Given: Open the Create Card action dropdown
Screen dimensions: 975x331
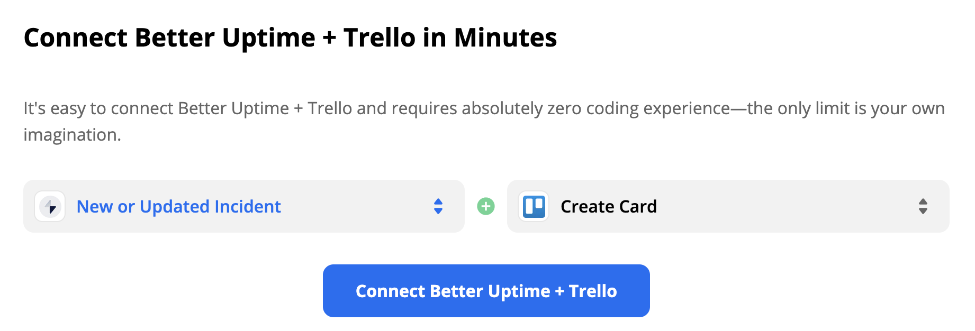Looking at the screenshot, I should 728,206.
